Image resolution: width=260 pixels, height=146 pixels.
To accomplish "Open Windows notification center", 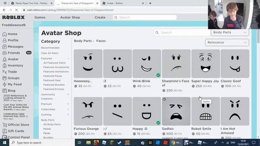I will [x=253, y=142].
